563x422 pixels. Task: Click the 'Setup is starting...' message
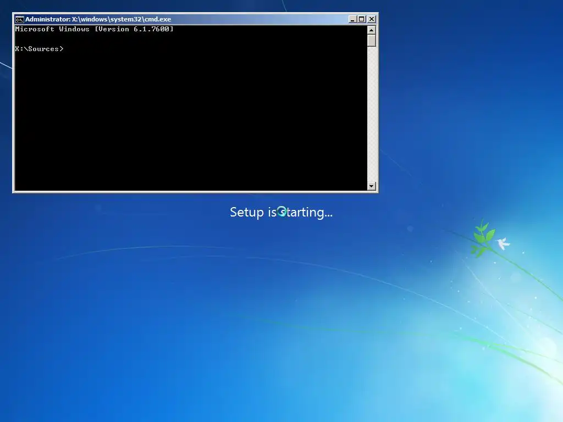[281, 212]
